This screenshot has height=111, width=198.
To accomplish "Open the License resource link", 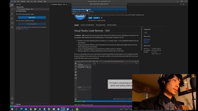I will click(146, 43).
